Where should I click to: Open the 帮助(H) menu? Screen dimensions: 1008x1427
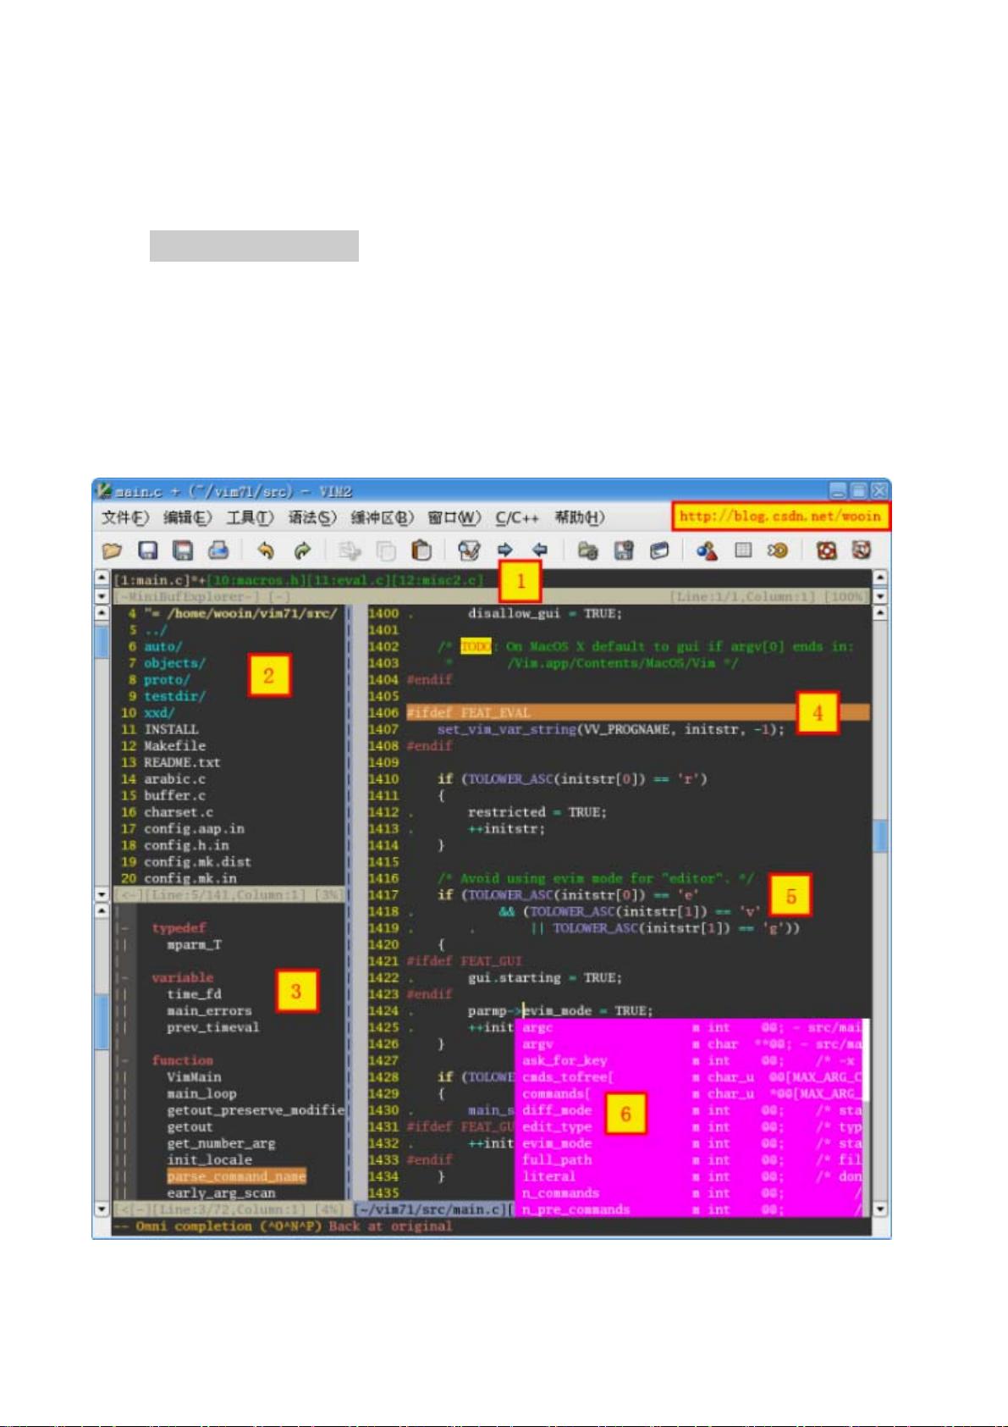click(580, 517)
